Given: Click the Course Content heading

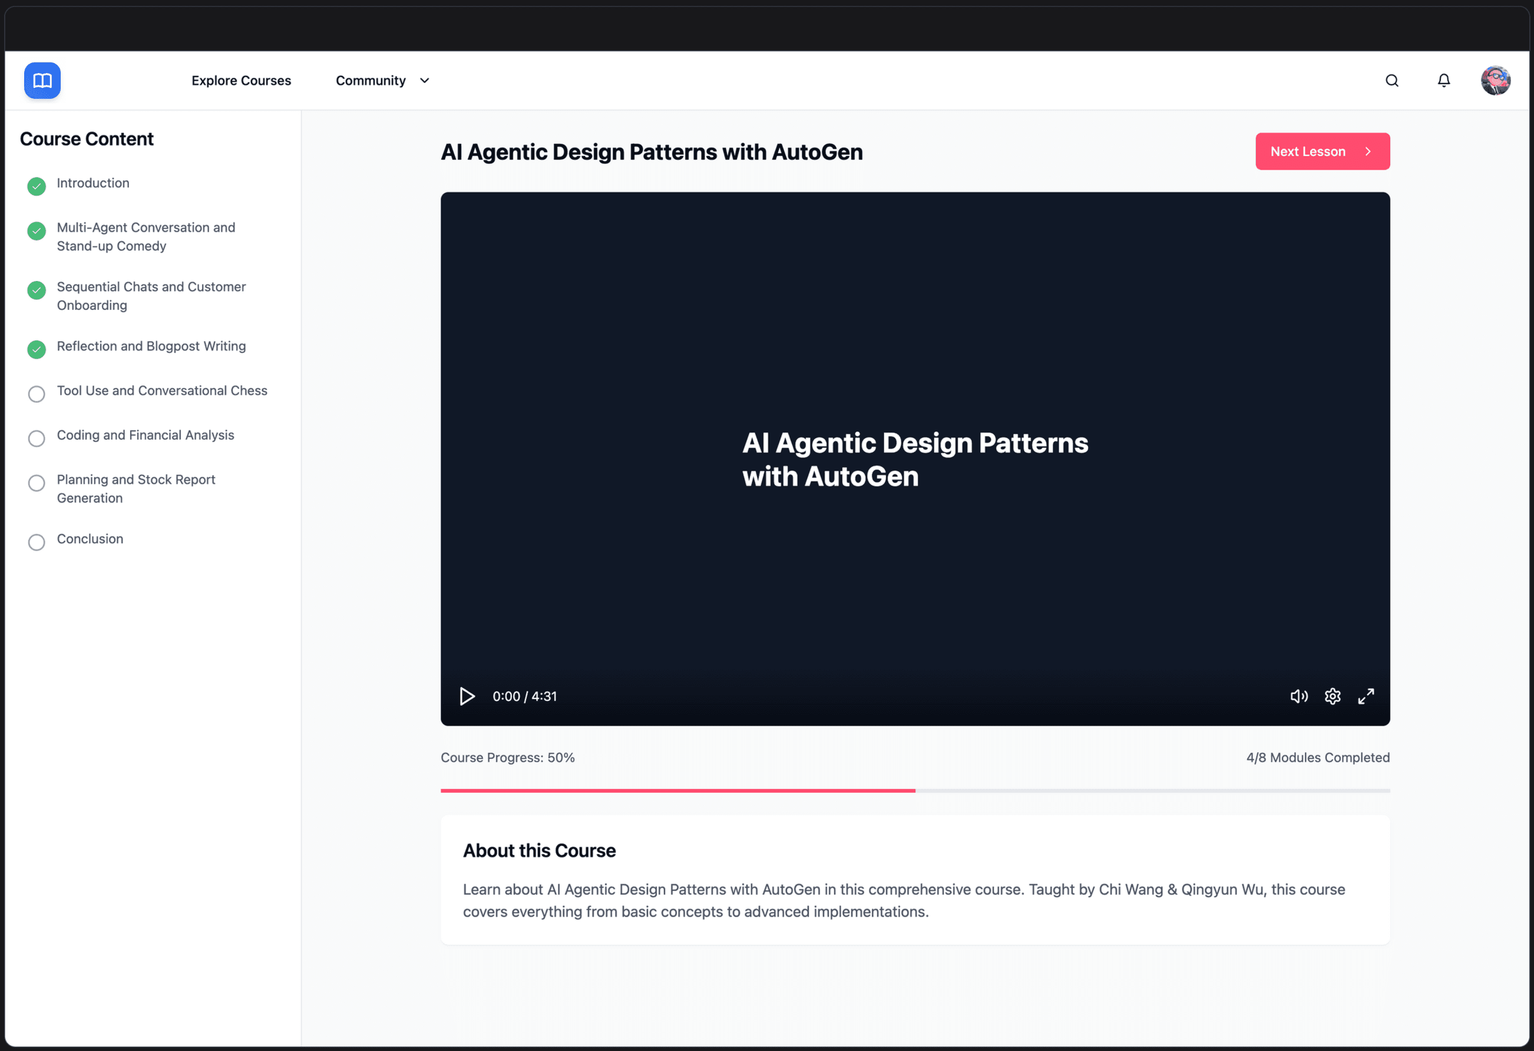Looking at the screenshot, I should pos(87,139).
